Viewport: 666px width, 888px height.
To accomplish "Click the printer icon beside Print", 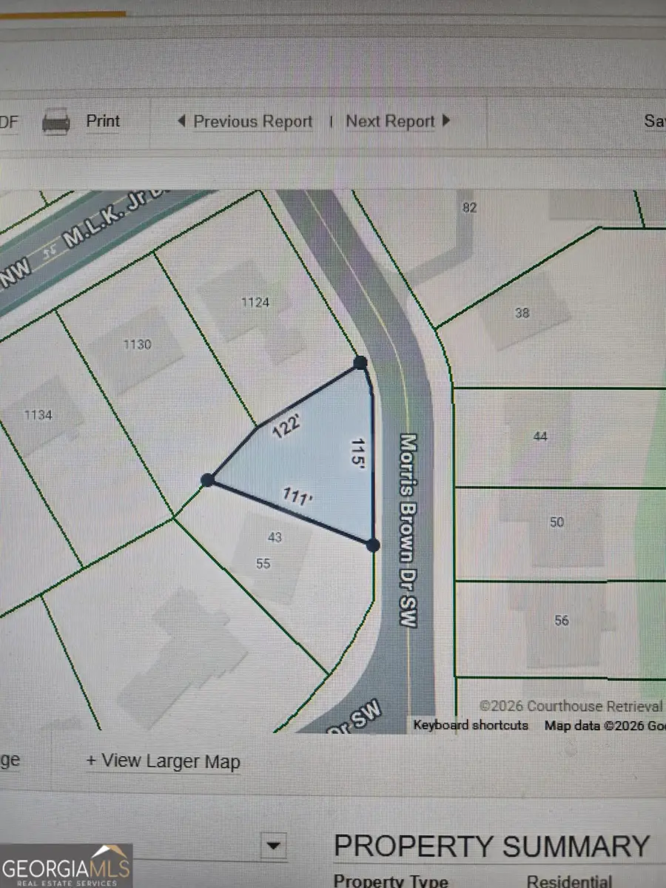I will pos(57,121).
